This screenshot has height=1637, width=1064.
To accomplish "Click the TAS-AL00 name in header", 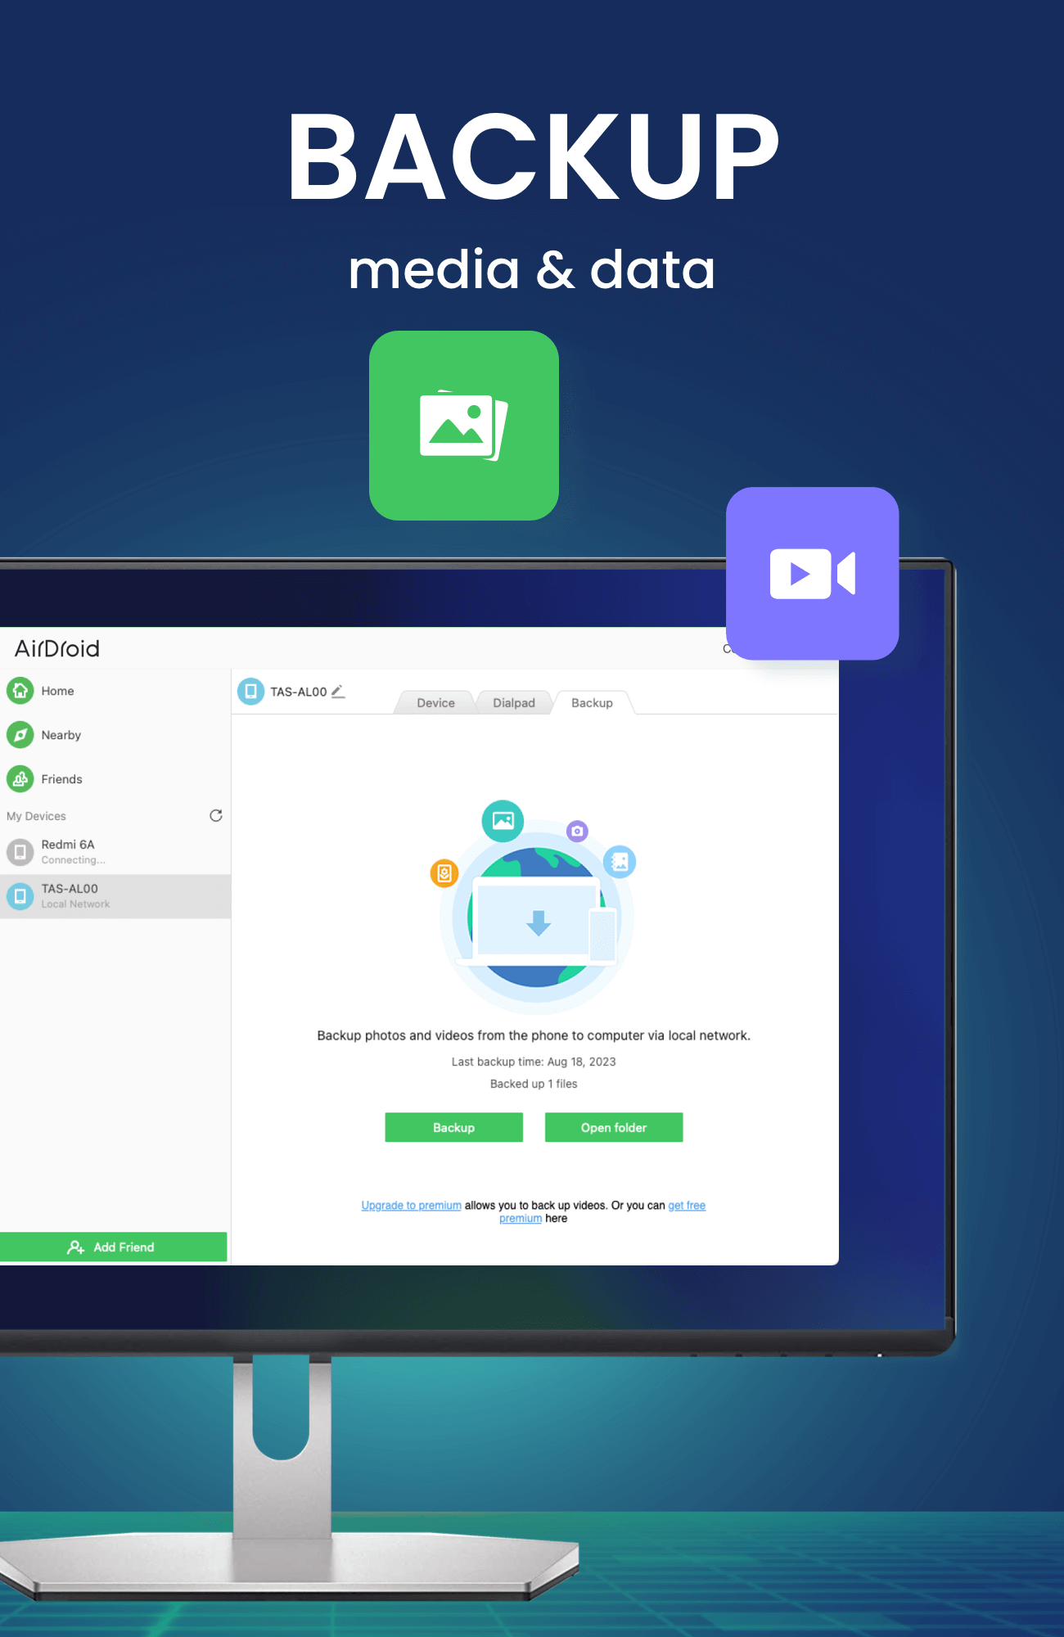I will [299, 692].
